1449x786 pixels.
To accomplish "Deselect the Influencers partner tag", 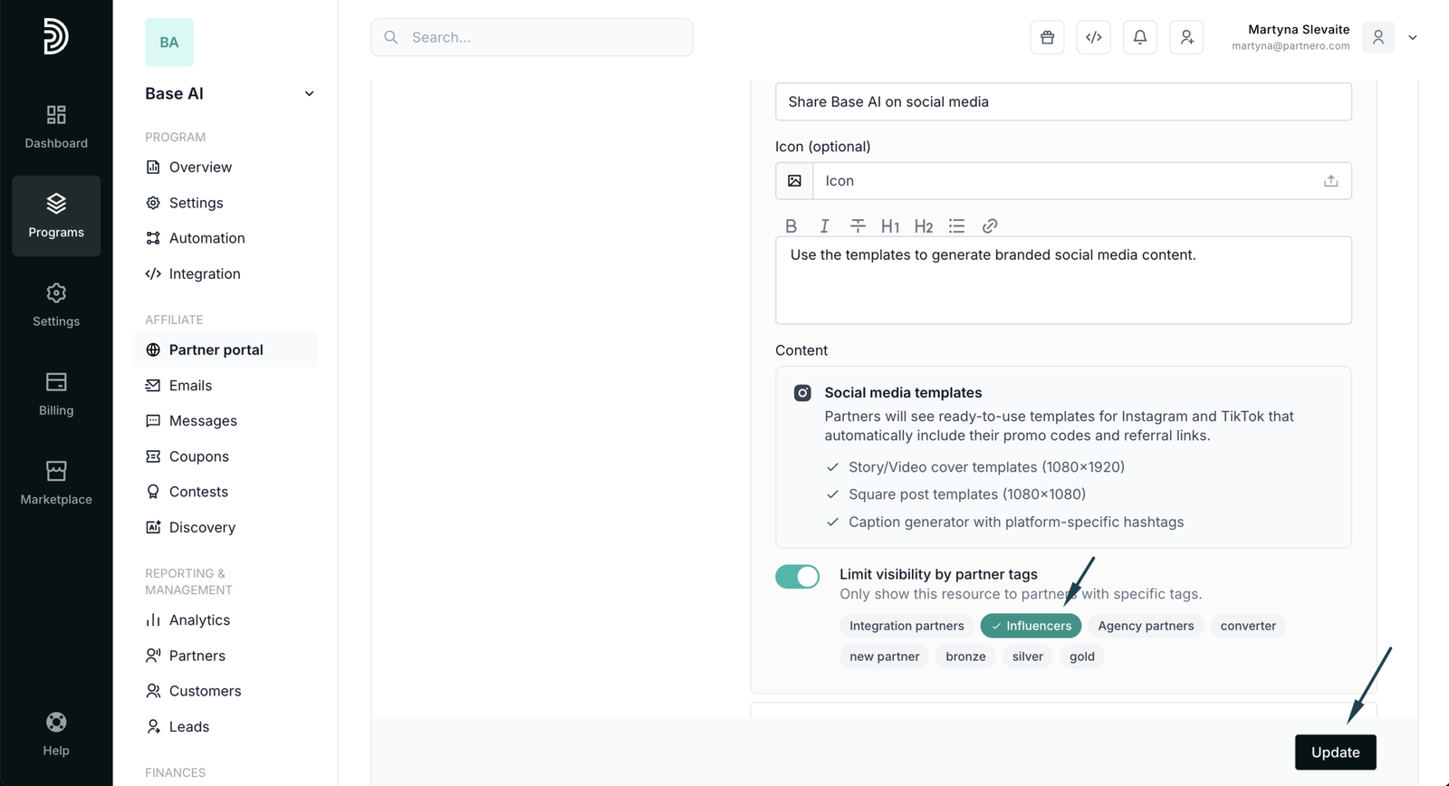I will [x=1031, y=626].
